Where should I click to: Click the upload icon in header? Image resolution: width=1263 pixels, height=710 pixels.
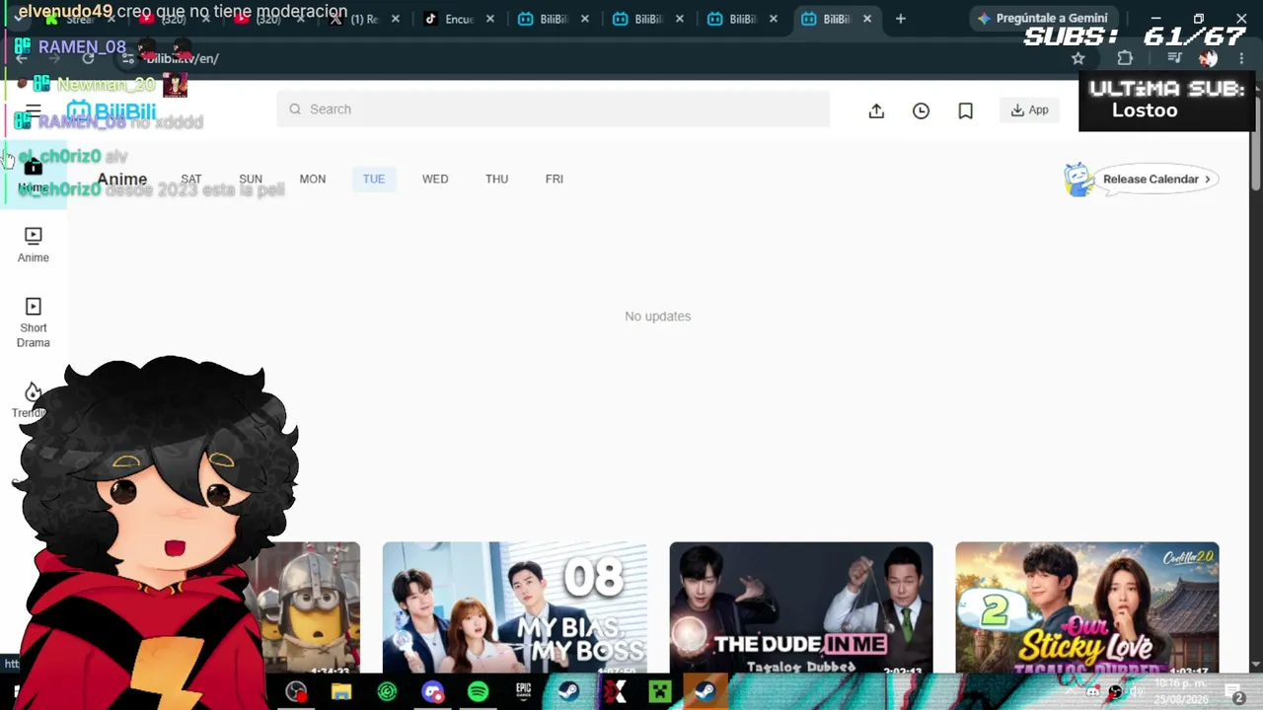[x=876, y=110]
